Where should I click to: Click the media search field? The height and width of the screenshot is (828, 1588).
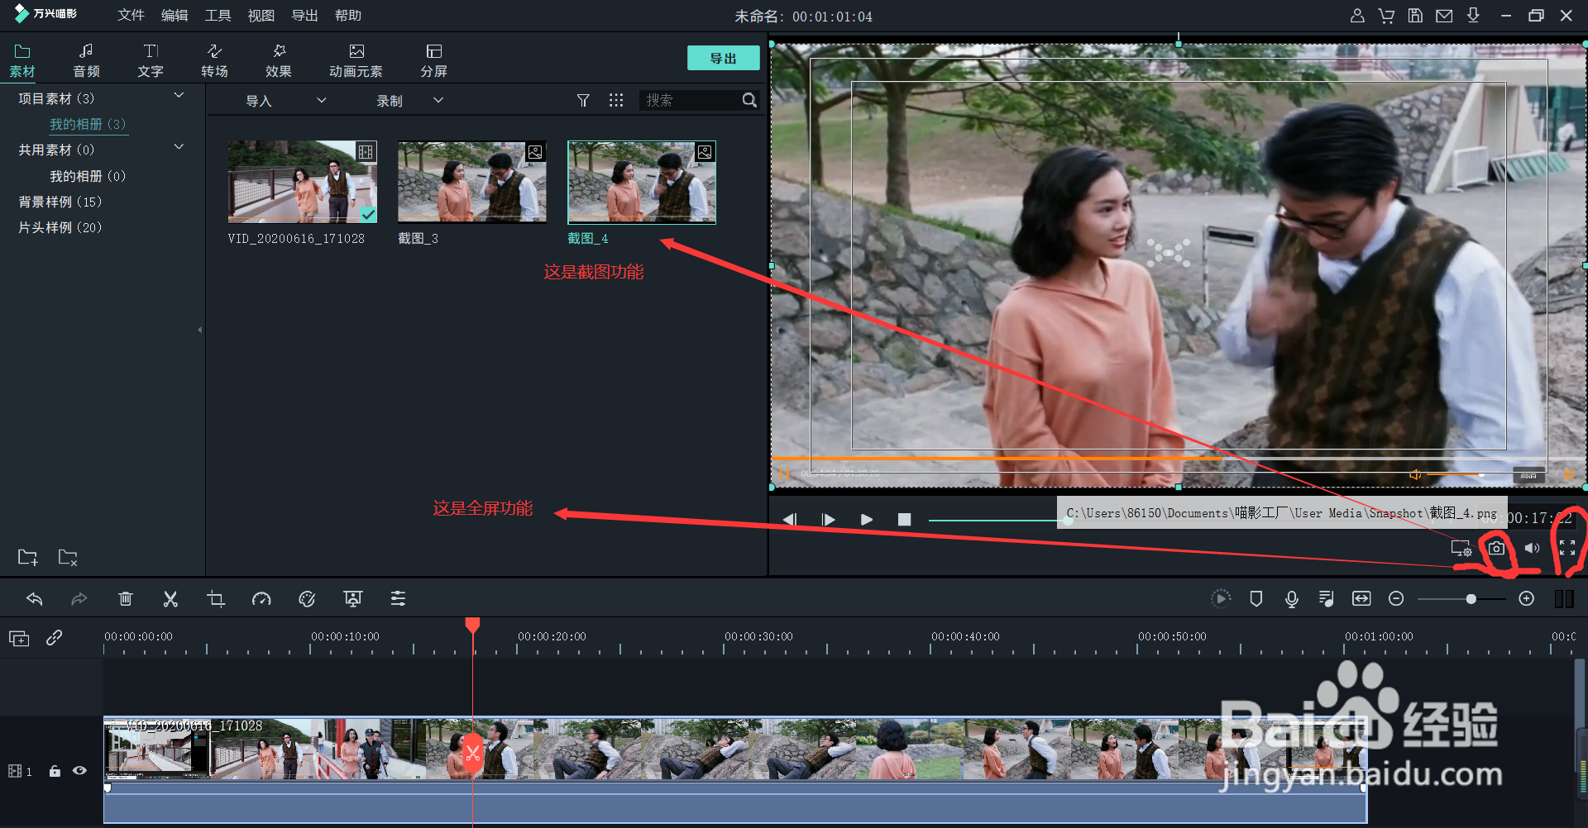pos(691,100)
